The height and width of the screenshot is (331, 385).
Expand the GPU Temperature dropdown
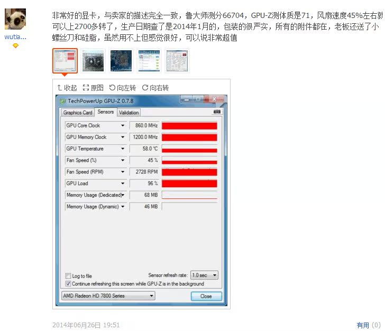(123, 149)
